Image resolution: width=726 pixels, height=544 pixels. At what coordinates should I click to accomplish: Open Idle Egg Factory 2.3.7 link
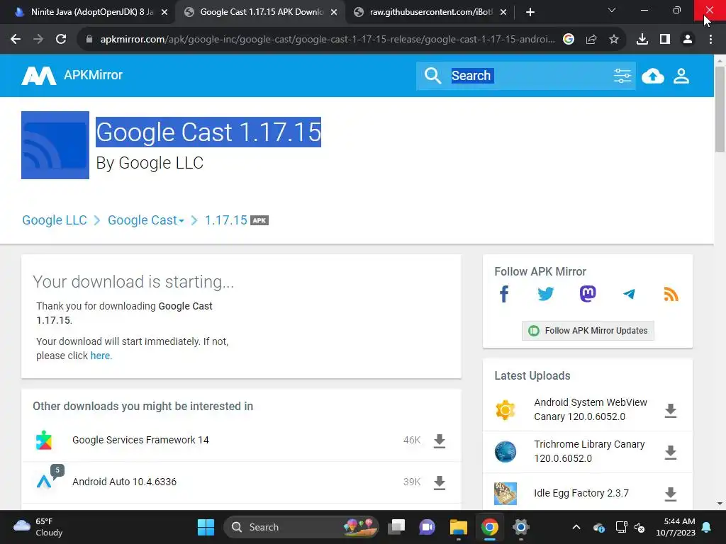(581, 493)
